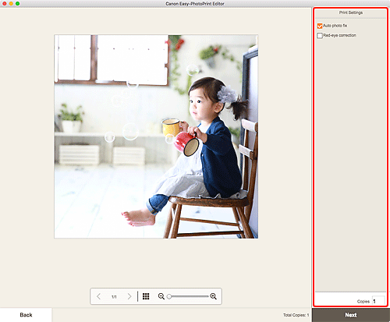The image size is (390, 322).
Task: Click the Canon Easy-PhotoPrint Editor title text
Action: [x=195, y=4]
